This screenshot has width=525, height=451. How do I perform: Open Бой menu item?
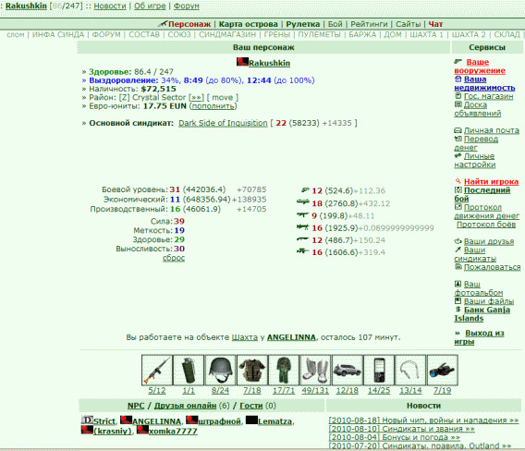coord(336,24)
